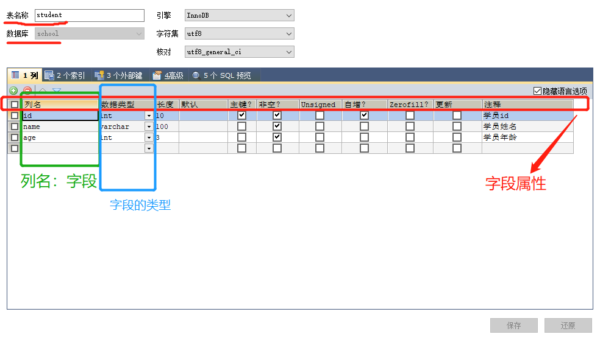Click the table icon on the columns tab
The width and height of the screenshot is (600, 340).
pyautogui.click(x=15, y=75)
